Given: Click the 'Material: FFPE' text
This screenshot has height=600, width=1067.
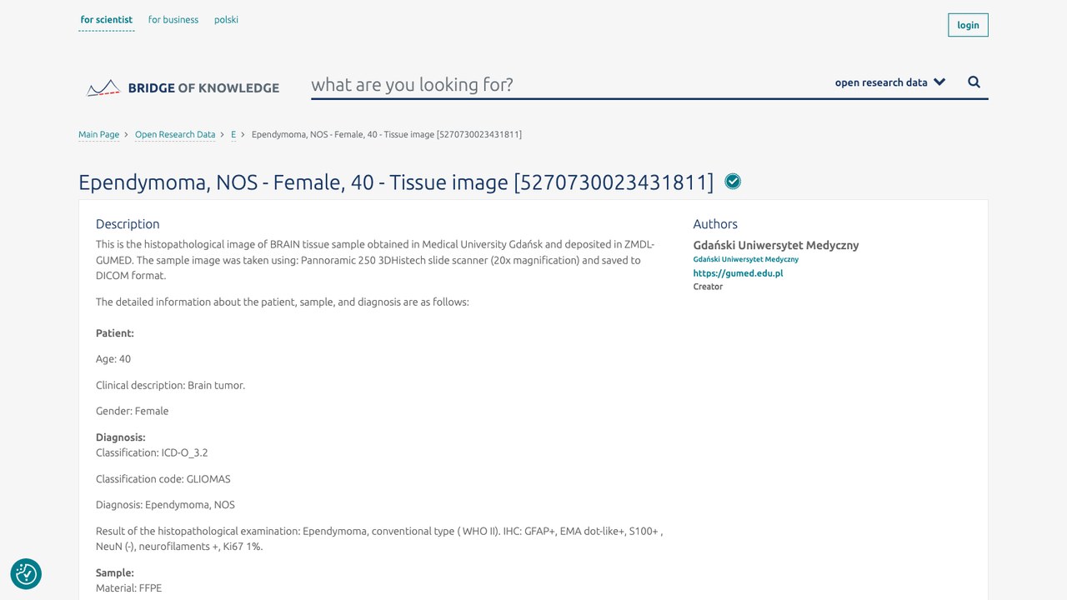Looking at the screenshot, I should click(129, 588).
